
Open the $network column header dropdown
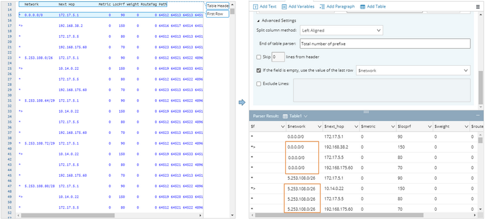coord(319,126)
